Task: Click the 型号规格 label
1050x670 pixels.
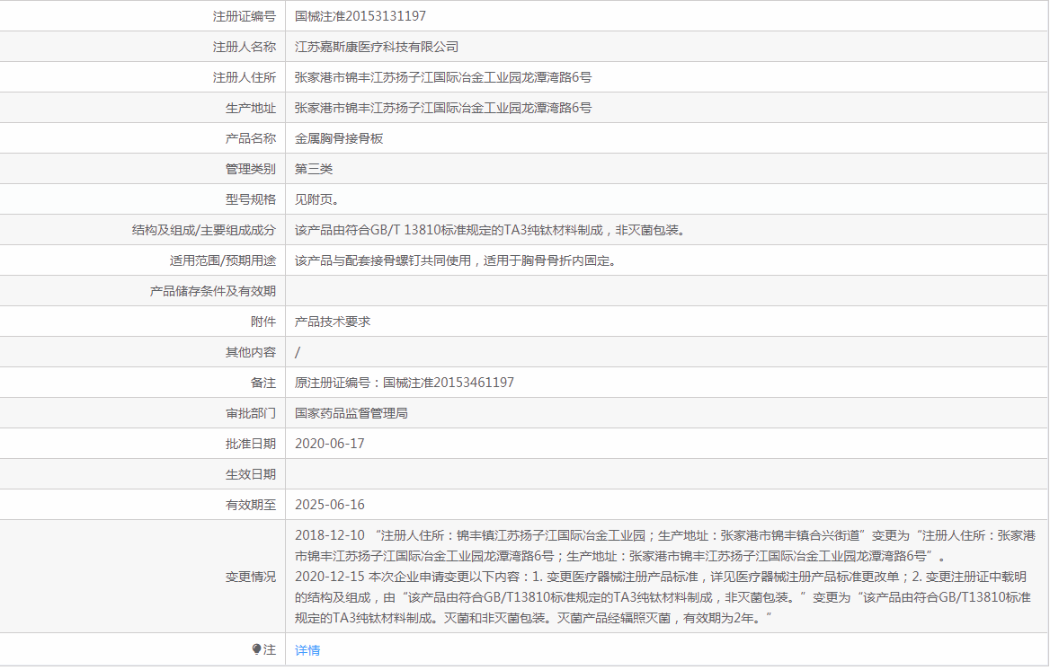Action: coord(251,199)
